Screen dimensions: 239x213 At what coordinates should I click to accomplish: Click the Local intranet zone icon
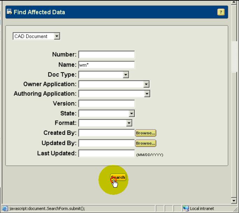pos(186,208)
